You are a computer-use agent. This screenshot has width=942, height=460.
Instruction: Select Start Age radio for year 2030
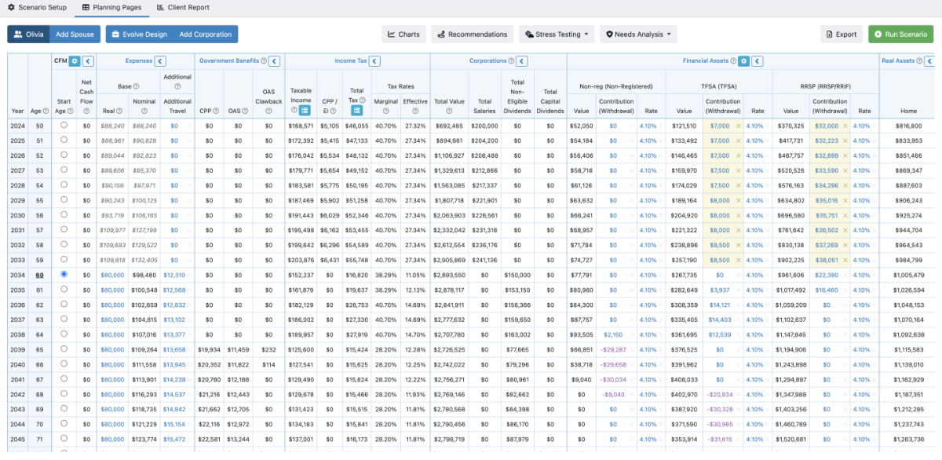pos(64,215)
